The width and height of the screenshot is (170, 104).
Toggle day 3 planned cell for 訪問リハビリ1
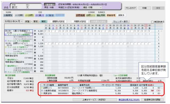click(x=53, y=44)
